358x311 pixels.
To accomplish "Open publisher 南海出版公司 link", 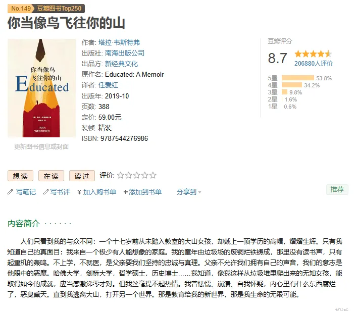I will 124,53.
